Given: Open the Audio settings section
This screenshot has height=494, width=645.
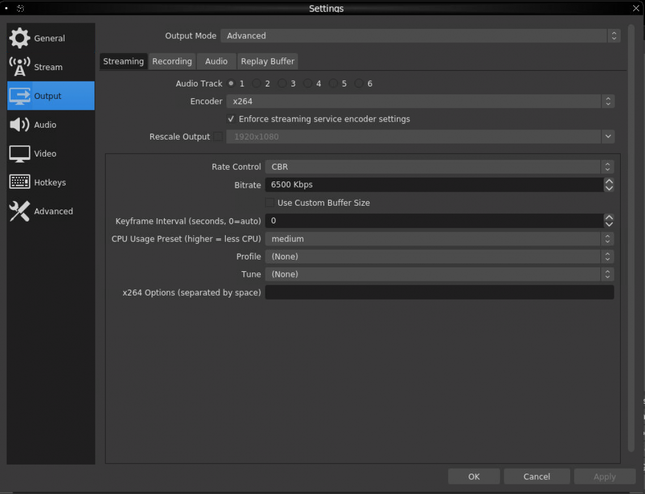Looking at the screenshot, I should [x=46, y=124].
